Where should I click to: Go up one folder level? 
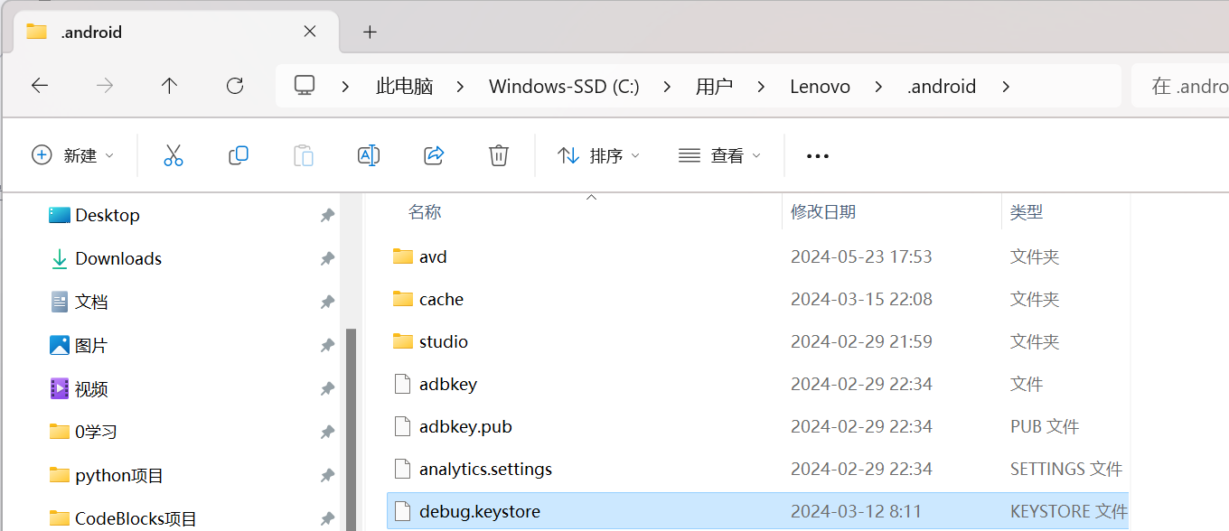click(x=169, y=86)
